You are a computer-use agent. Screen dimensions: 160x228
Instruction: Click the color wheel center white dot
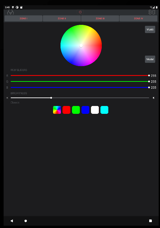click(81, 46)
